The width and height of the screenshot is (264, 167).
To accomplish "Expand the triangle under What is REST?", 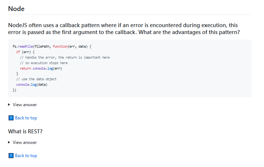I will point(9,142).
